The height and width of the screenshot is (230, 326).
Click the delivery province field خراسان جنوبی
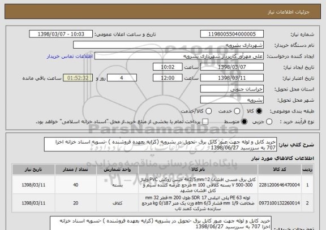point(232,89)
